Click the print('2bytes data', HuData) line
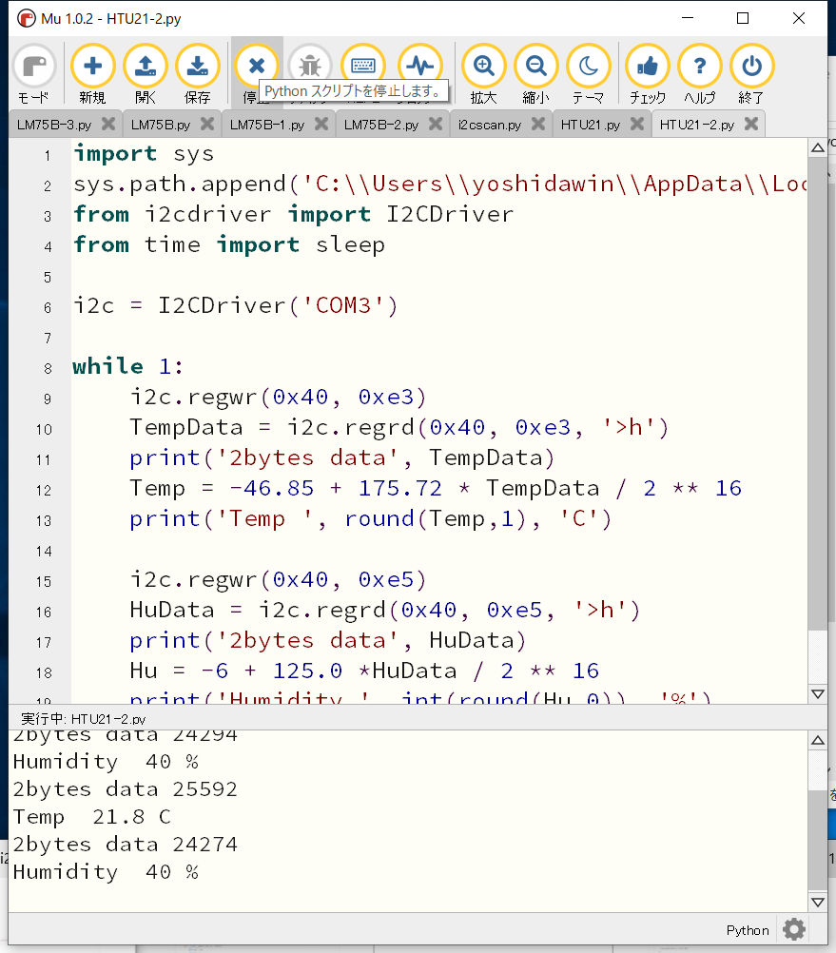Viewport: 836px width, 953px height. [x=328, y=640]
